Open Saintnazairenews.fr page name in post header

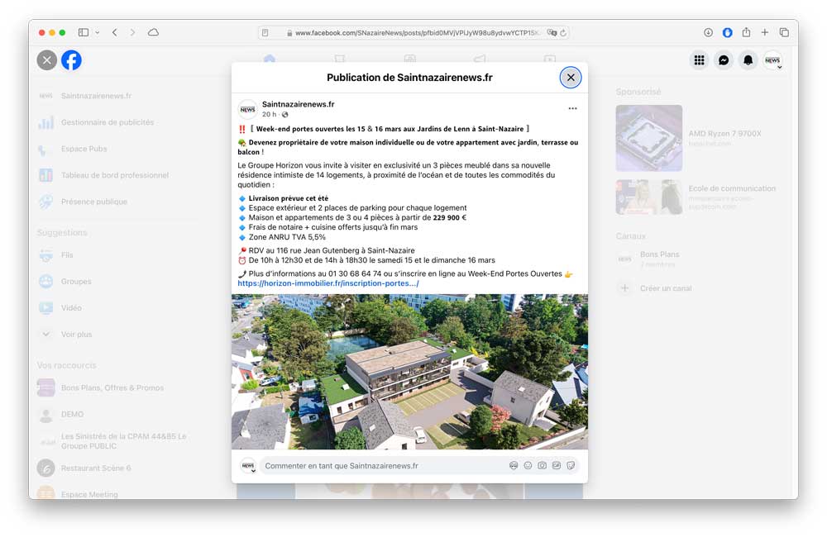tap(298, 104)
